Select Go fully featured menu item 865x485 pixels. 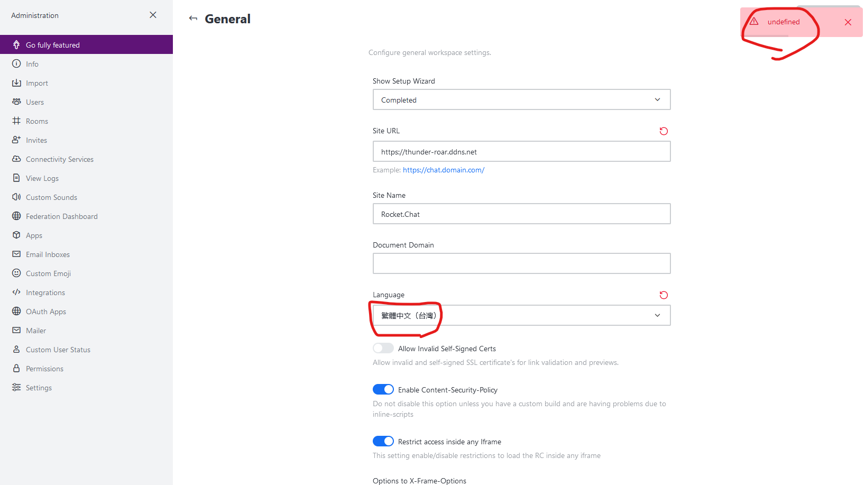52,44
